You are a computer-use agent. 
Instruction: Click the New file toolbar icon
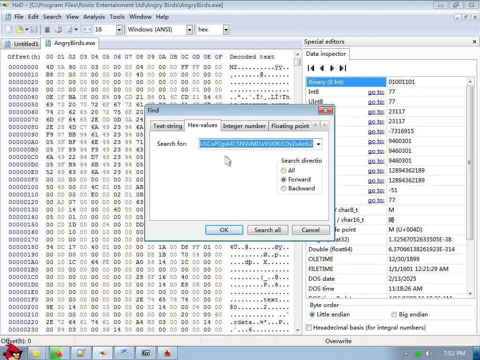click(x=9, y=30)
